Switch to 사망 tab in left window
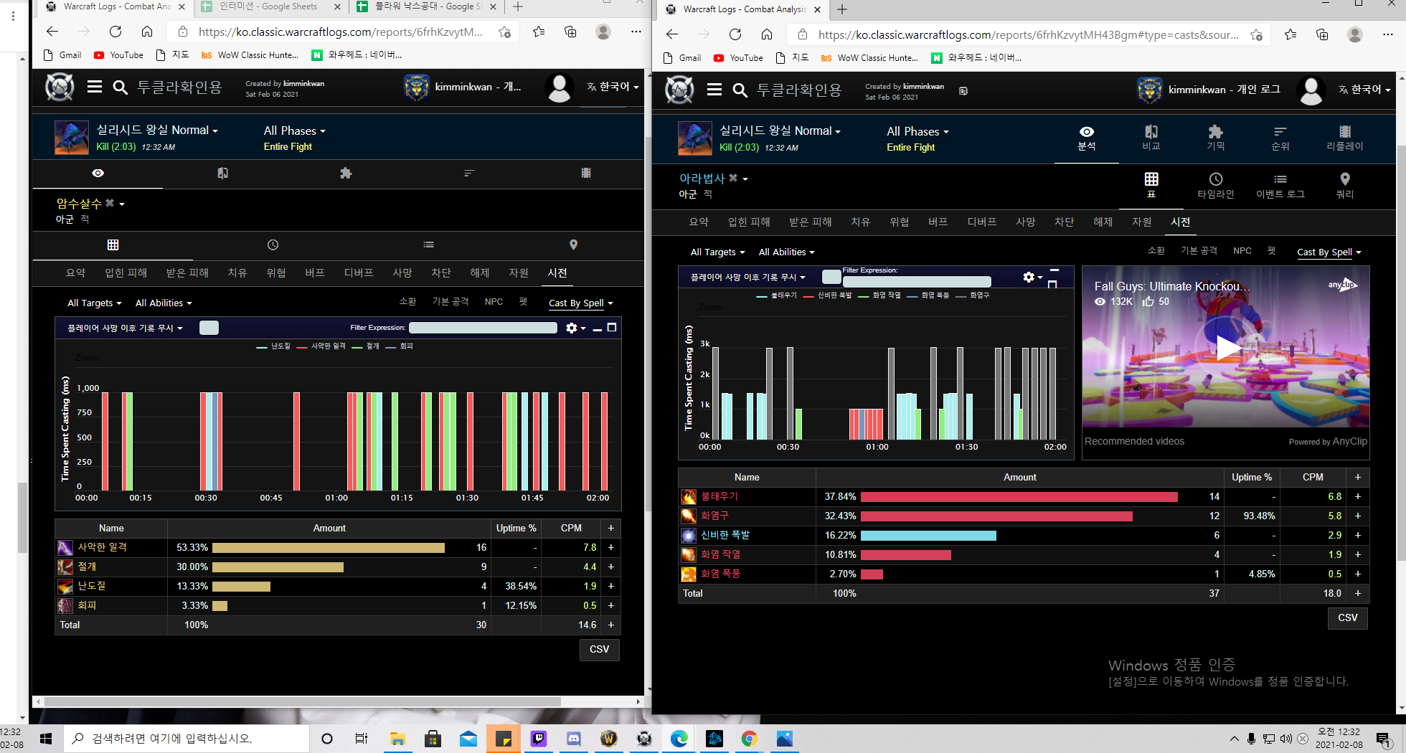Screen dimensions: 1406x753 402,273
